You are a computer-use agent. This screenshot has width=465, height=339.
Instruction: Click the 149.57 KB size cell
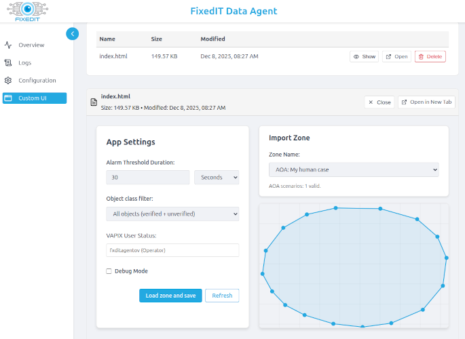[x=164, y=56]
